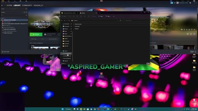Open the Games dropdown in Steam sidebar
Image resolution: width=198 pixels, height=111 pixels.
pyautogui.click(x=22, y=12)
